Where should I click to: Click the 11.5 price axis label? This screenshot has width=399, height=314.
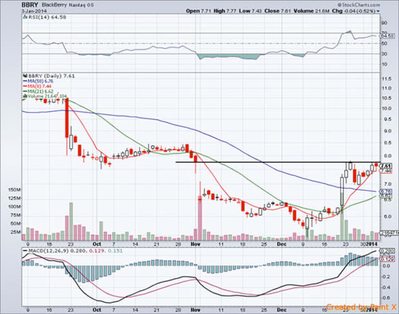(x=386, y=79)
